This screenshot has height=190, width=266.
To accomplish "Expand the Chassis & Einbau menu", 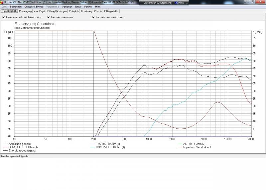I will (34, 7).
